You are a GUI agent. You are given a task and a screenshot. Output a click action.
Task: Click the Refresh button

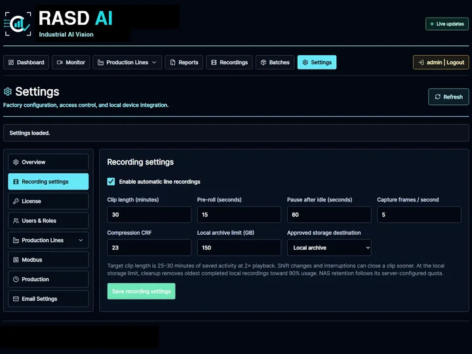(x=448, y=96)
